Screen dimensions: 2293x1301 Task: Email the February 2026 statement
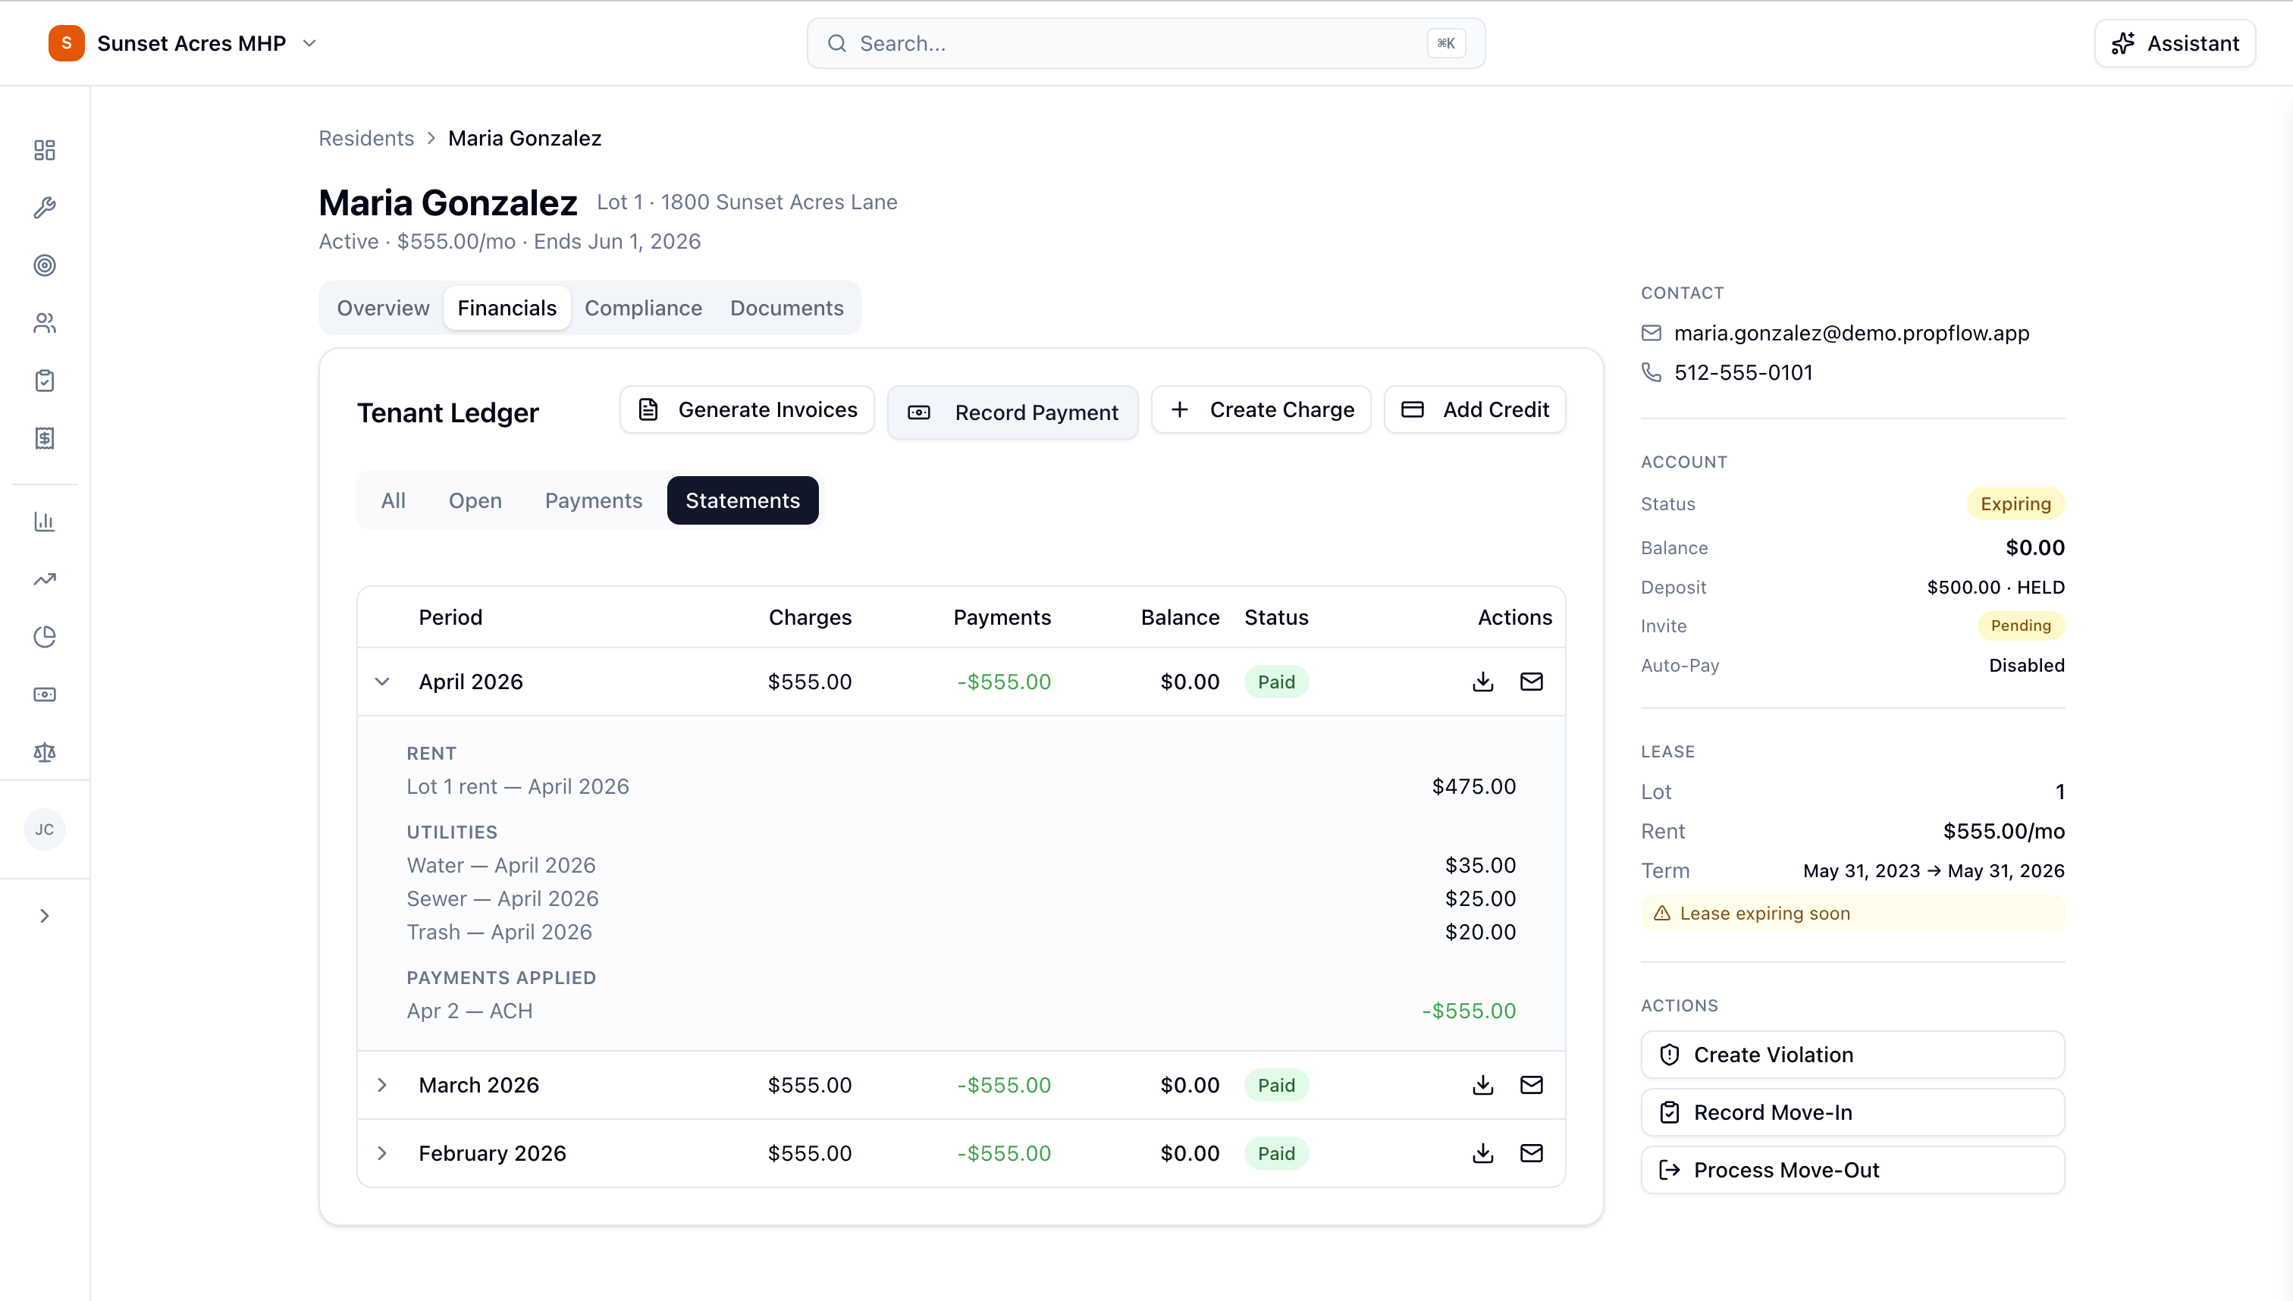1532,1152
